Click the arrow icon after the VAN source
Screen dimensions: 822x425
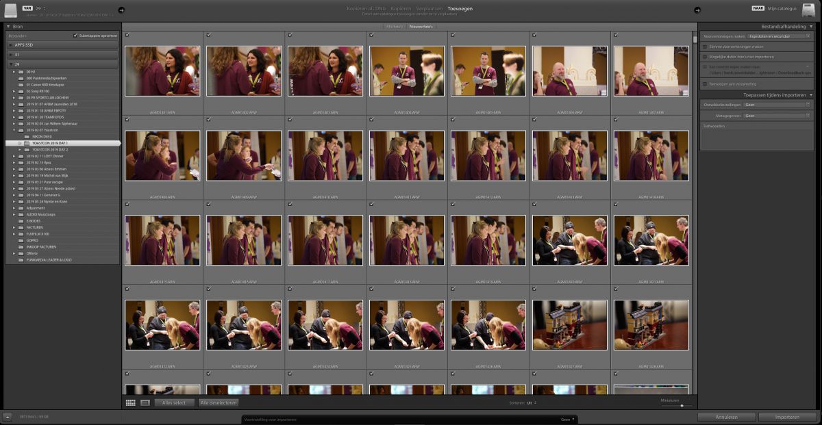[x=121, y=10]
